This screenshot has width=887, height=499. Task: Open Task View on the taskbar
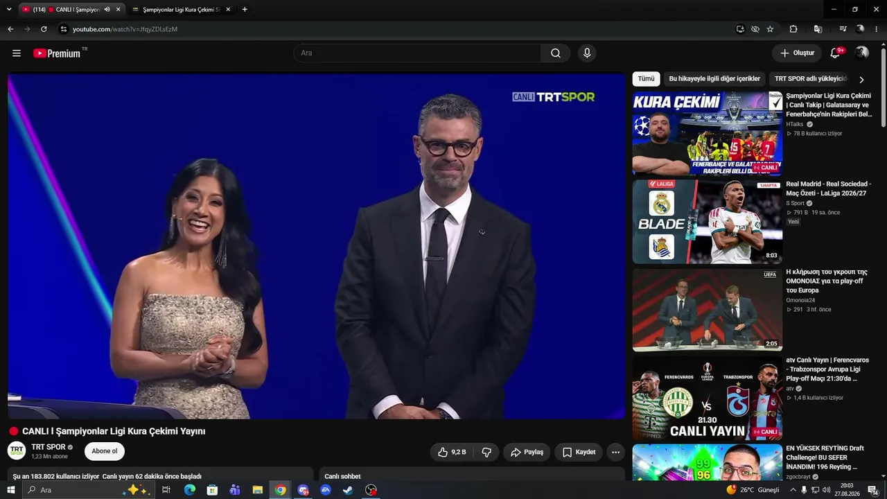166,490
